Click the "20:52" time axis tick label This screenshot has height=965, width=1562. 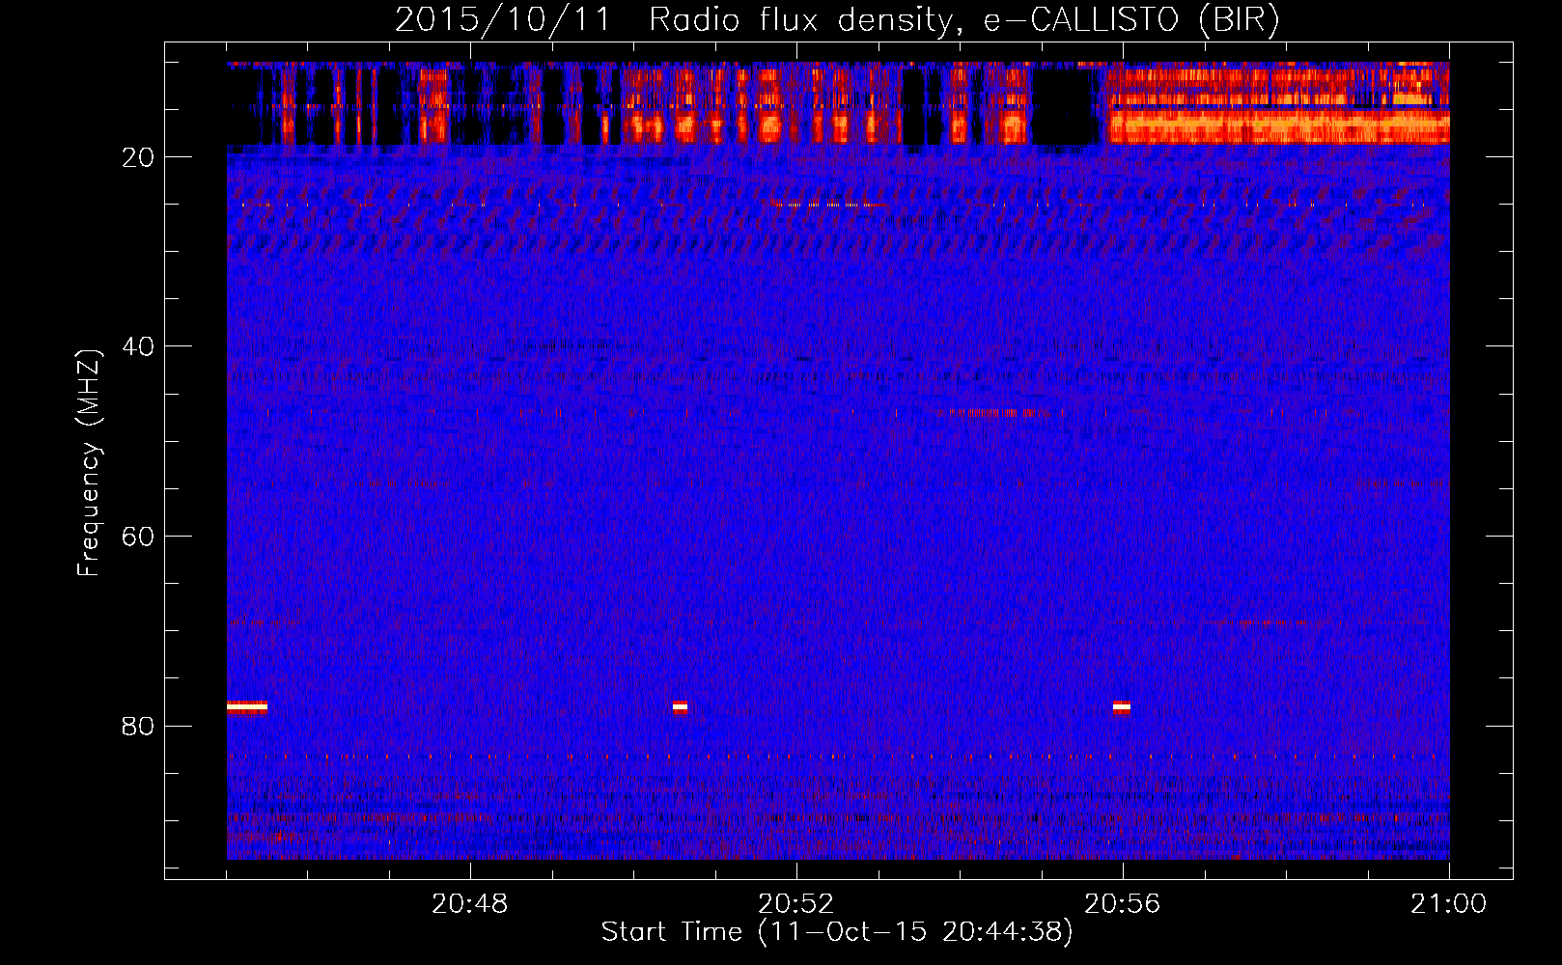(x=796, y=904)
